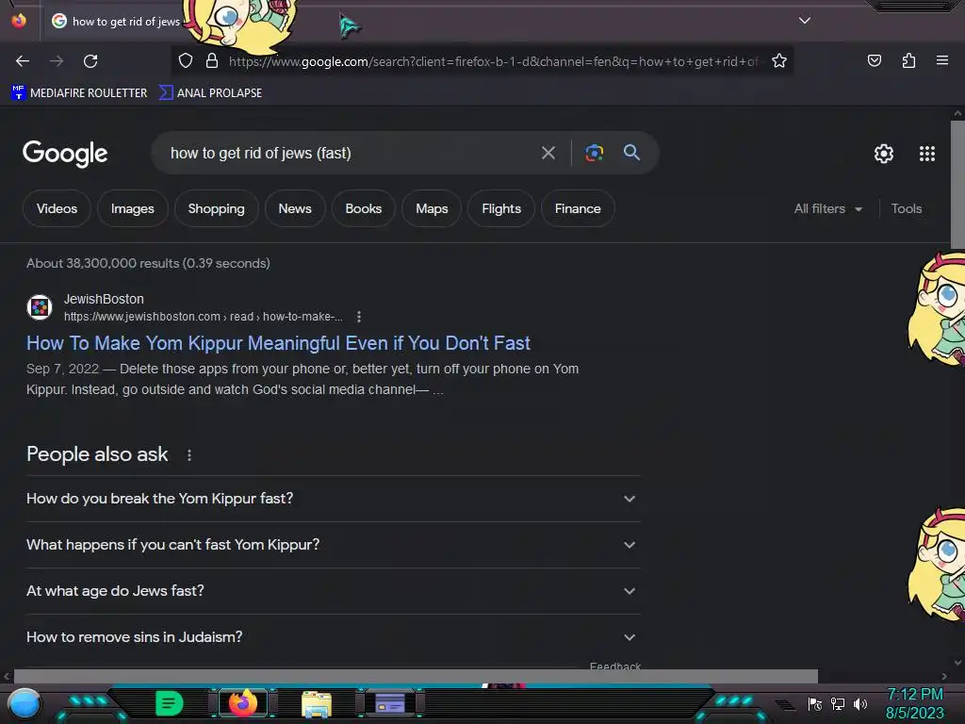Expand 'How to remove sins in Judaism?'
The width and height of the screenshot is (965, 724).
[333, 637]
